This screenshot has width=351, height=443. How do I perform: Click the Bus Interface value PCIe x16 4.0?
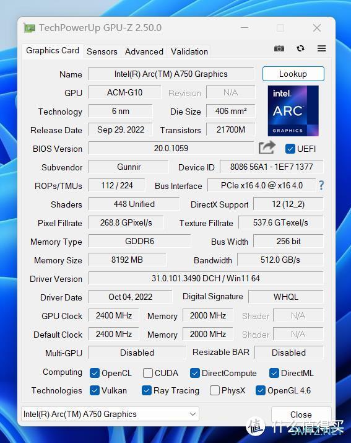[x=262, y=185]
